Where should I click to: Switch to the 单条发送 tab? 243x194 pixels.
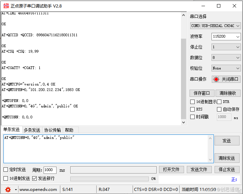pyautogui.click(x=12, y=130)
